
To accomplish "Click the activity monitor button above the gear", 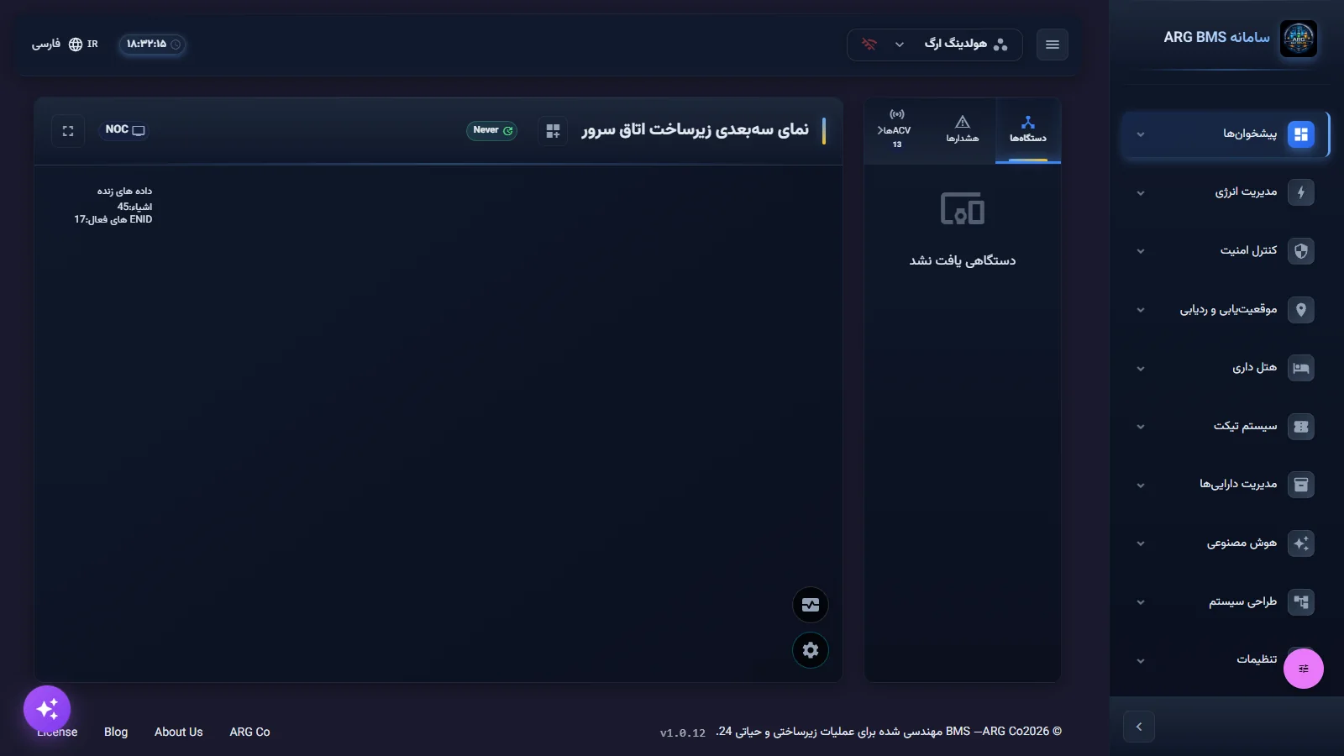I will point(811,605).
